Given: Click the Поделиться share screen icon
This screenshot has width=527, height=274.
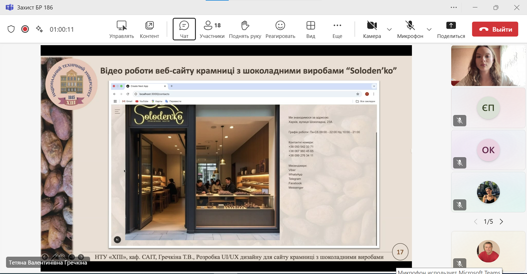Looking at the screenshot, I should [451, 26].
